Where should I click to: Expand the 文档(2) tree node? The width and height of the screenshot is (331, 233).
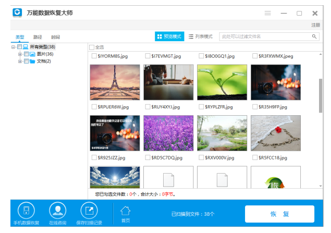point(20,62)
